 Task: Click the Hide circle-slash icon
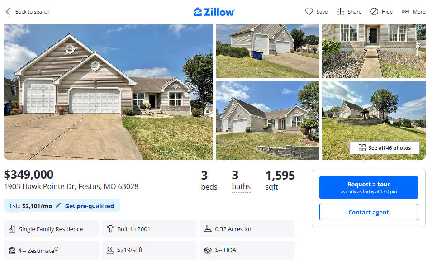tap(374, 12)
